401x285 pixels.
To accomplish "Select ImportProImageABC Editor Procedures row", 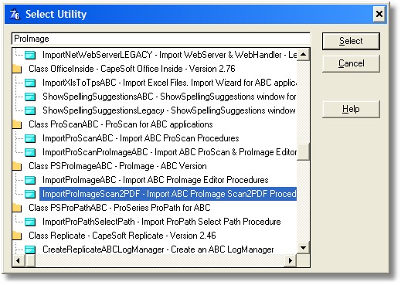I will (x=155, y=180).
